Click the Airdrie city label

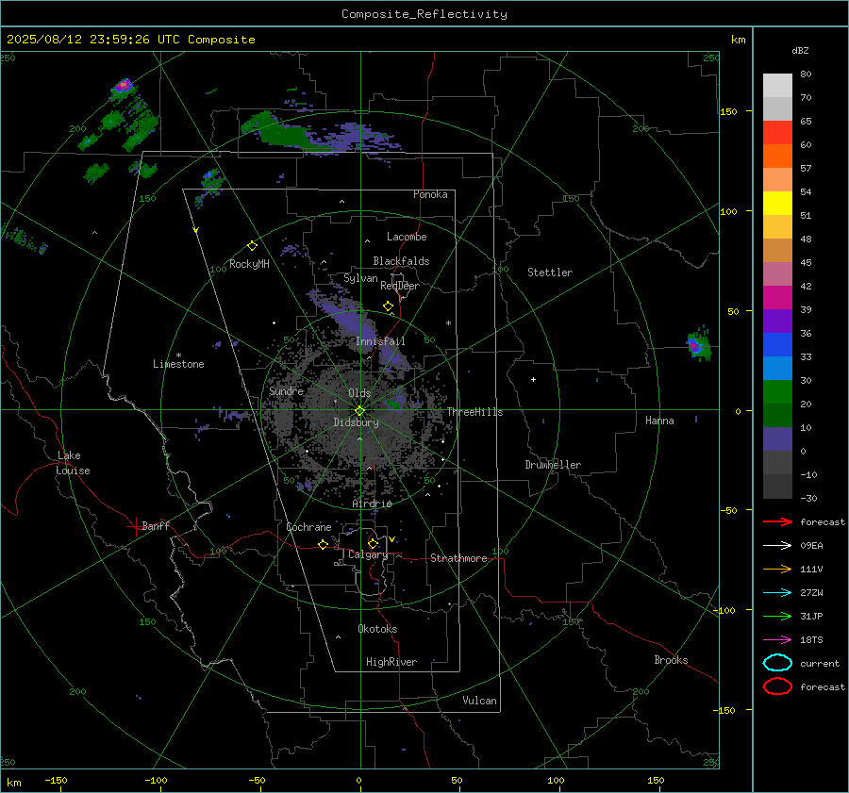(372, 504)
